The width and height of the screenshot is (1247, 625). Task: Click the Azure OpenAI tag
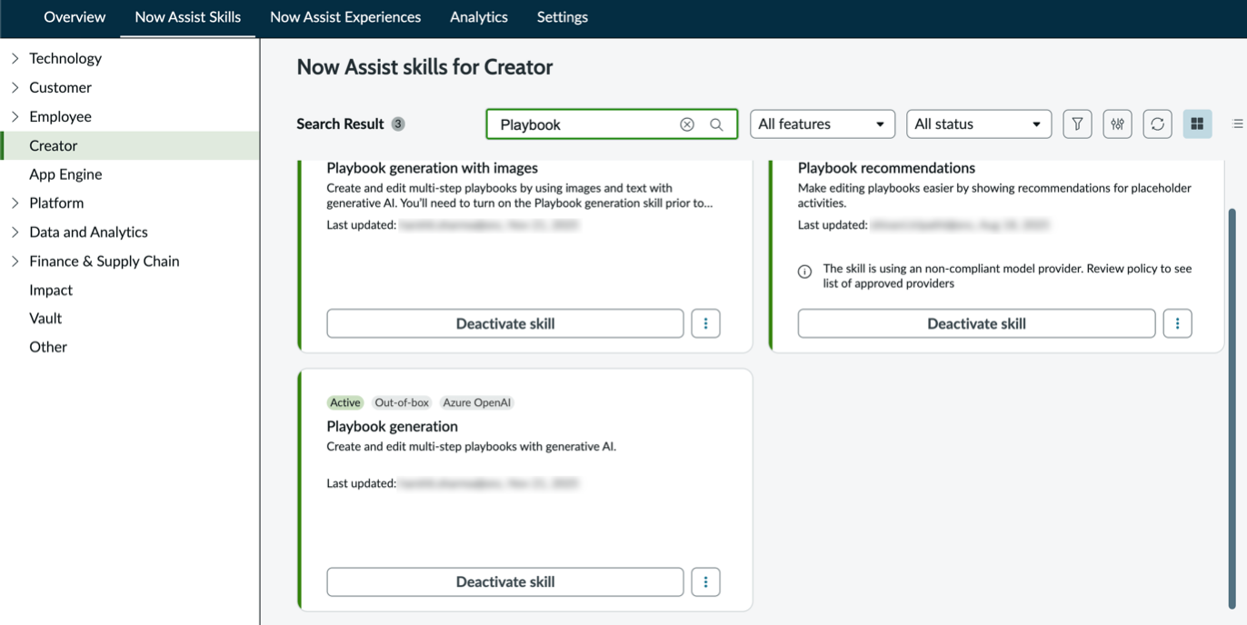476,402
